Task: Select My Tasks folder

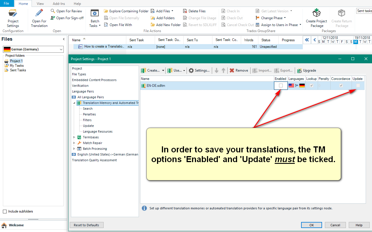Action: [17, 66]
